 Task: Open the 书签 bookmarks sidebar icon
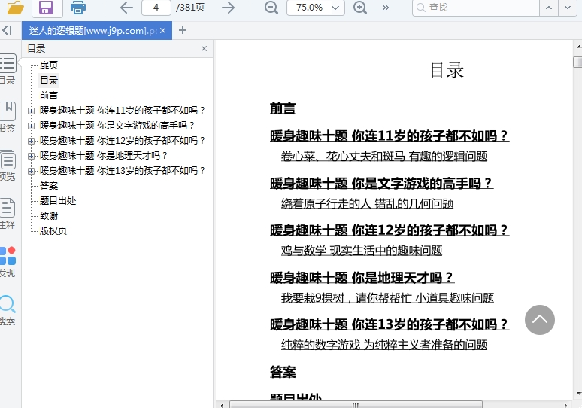(8, 117)
